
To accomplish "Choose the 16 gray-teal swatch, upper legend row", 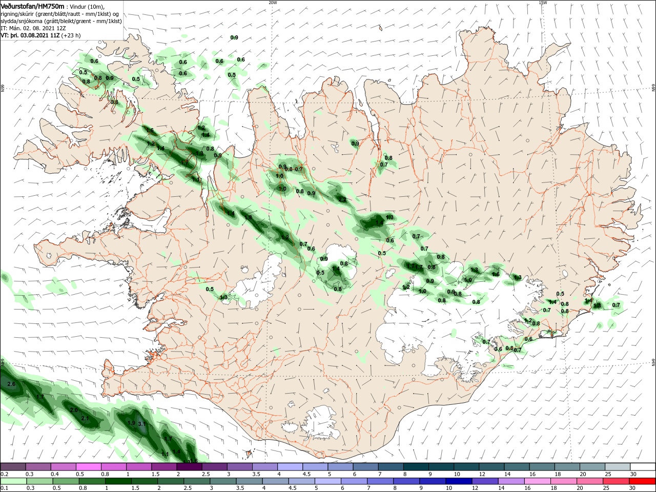I will pos(542,467).
